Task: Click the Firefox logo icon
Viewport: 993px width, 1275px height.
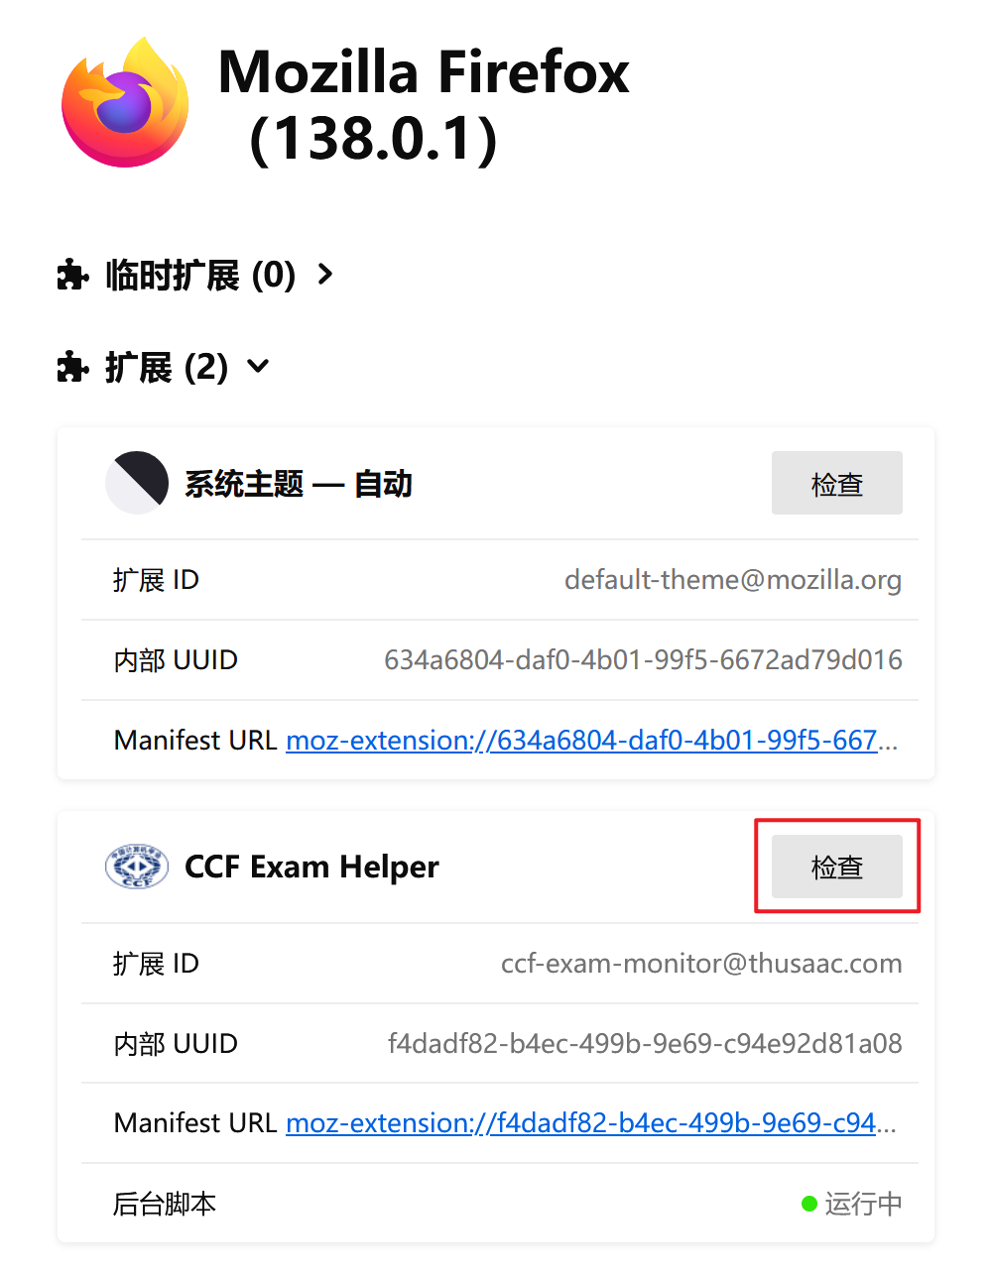Action: tap(125, 102)
